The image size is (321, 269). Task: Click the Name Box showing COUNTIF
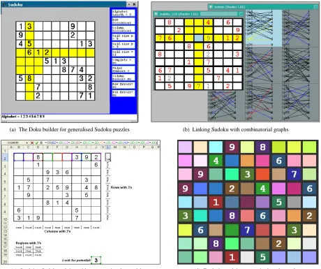13,143
